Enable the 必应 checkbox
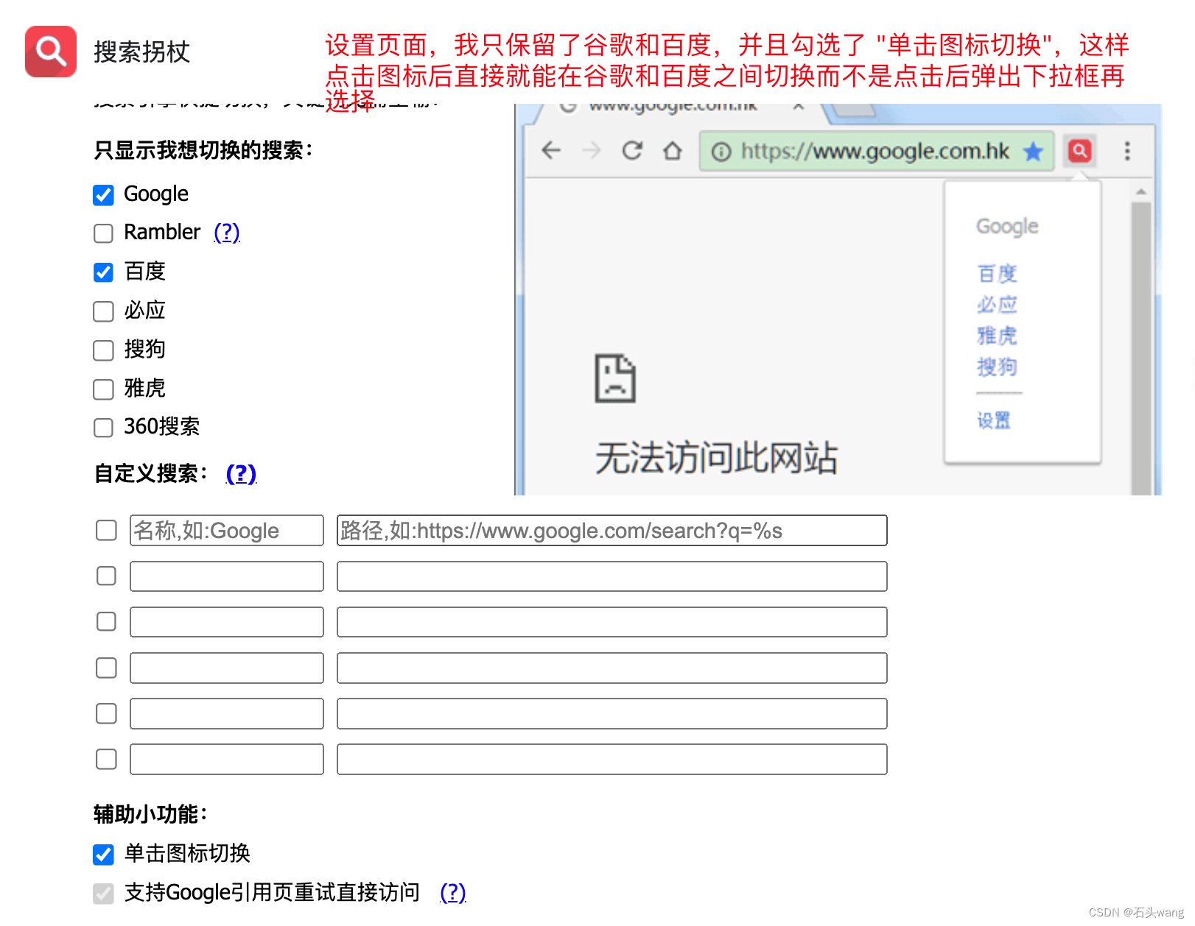This screenshot has width=1195, height=926. tap(104, 311)
